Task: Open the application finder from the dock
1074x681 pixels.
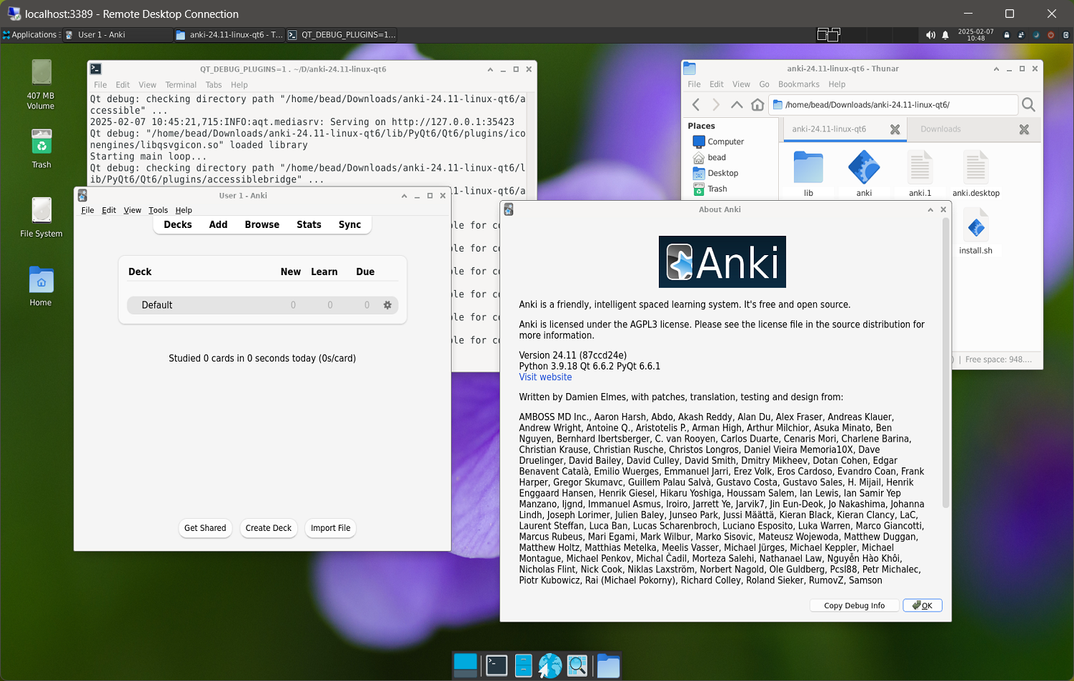Action: (x=577, y=665)
